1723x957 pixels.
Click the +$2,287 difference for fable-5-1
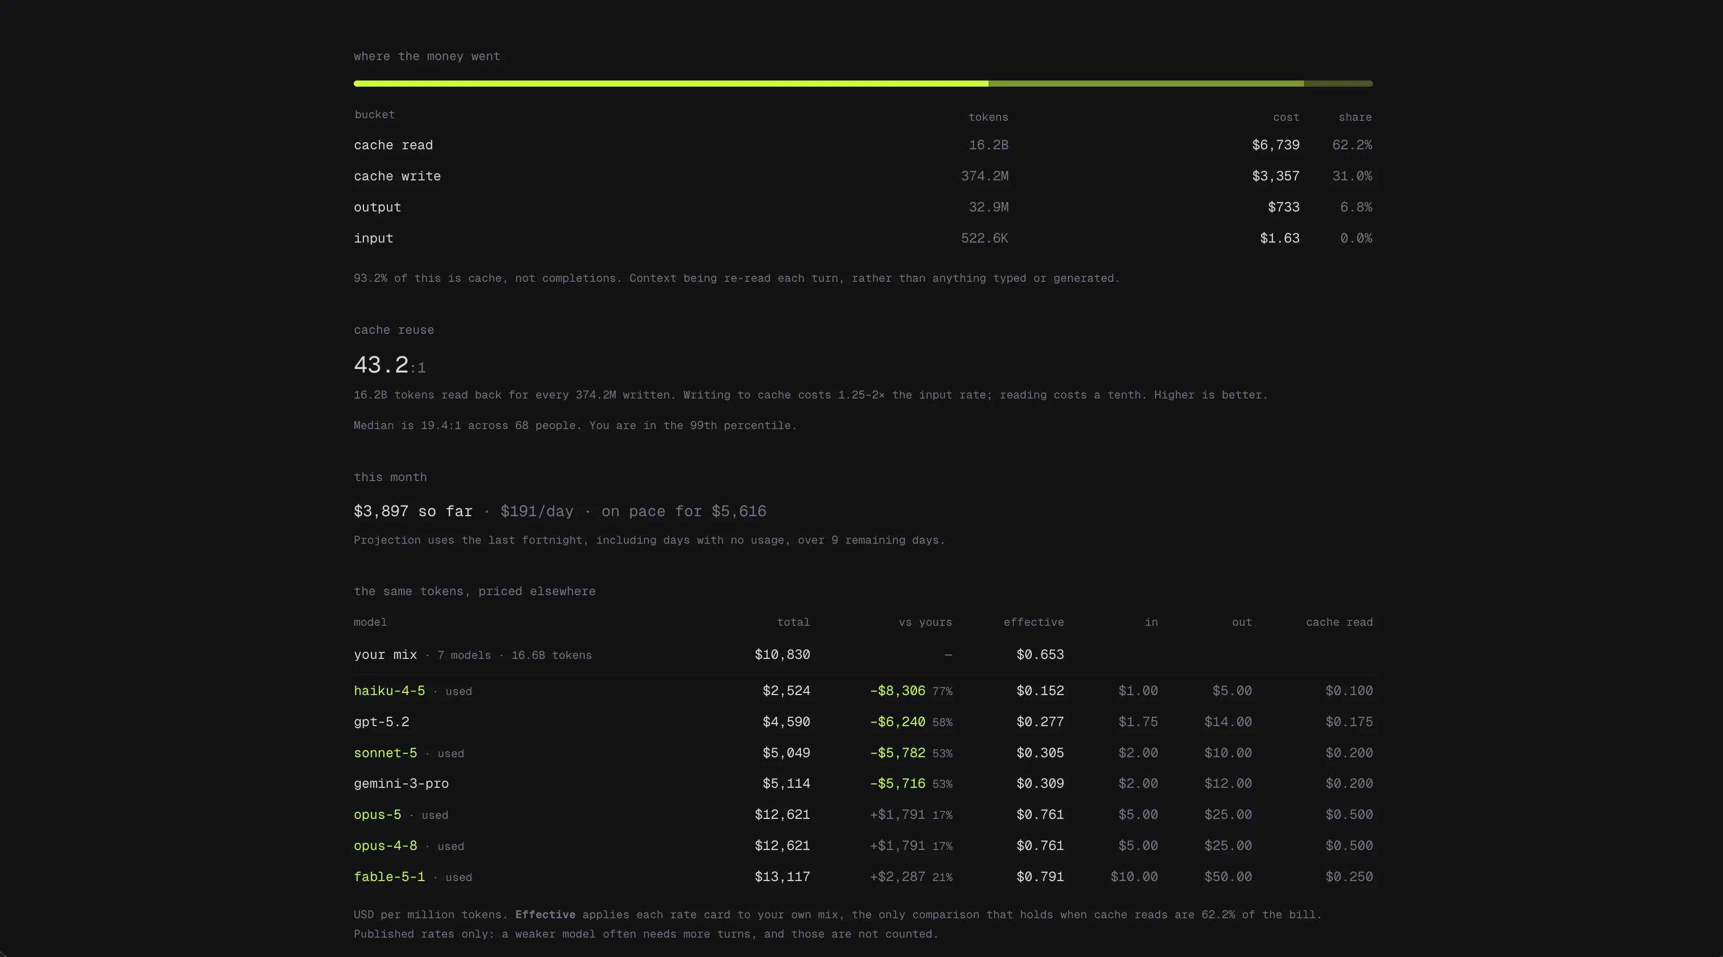pos(898,877)
